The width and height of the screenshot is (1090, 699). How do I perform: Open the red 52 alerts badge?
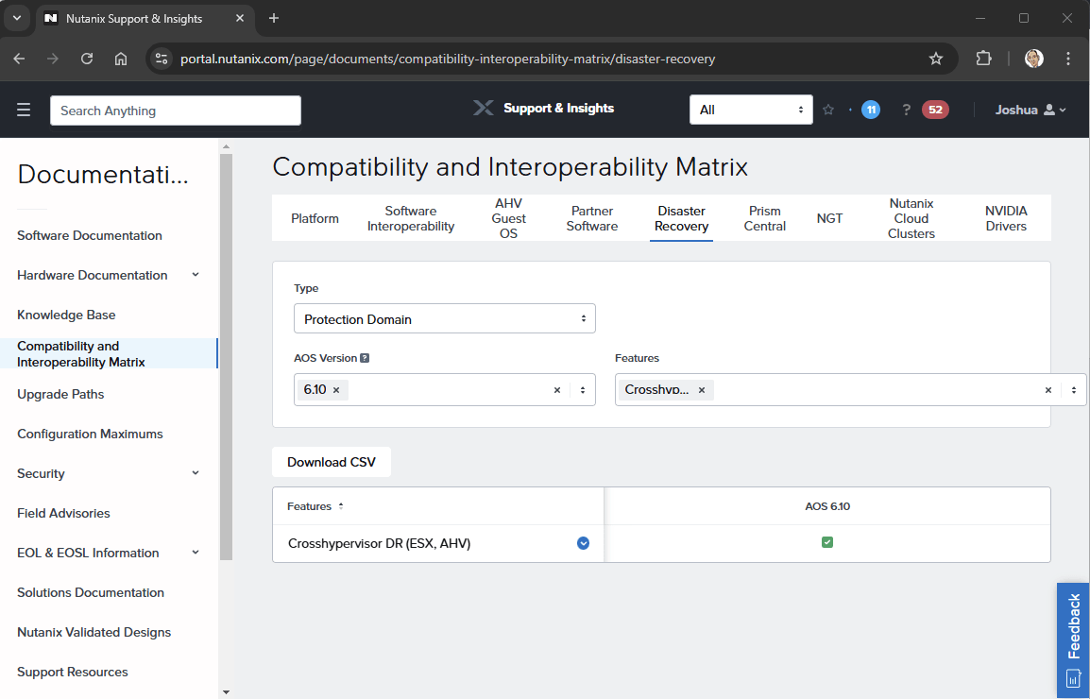point(935,110)
